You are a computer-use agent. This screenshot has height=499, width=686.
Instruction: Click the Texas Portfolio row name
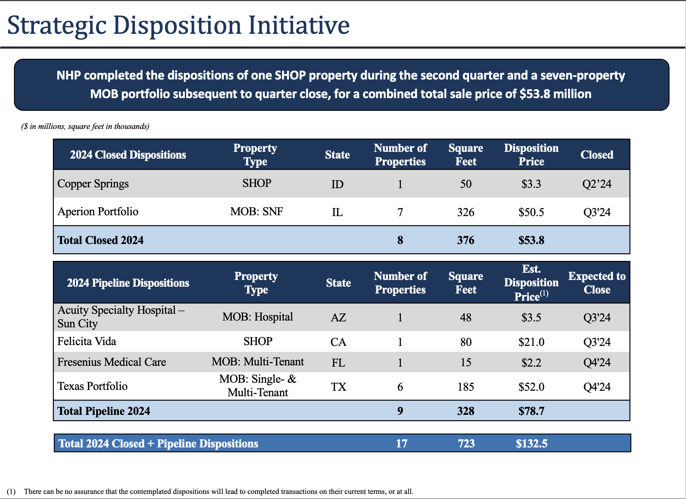pyautogui.click(x=92, y=386)
